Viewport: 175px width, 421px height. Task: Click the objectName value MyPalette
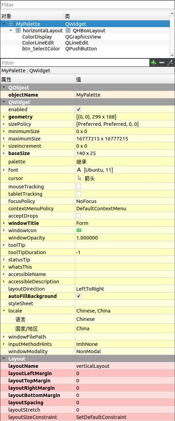click(x=88, y=95)
